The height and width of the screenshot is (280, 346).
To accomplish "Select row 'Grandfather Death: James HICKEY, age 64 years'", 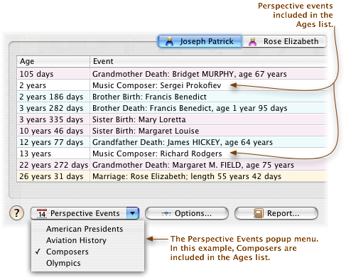I will 172,142.
